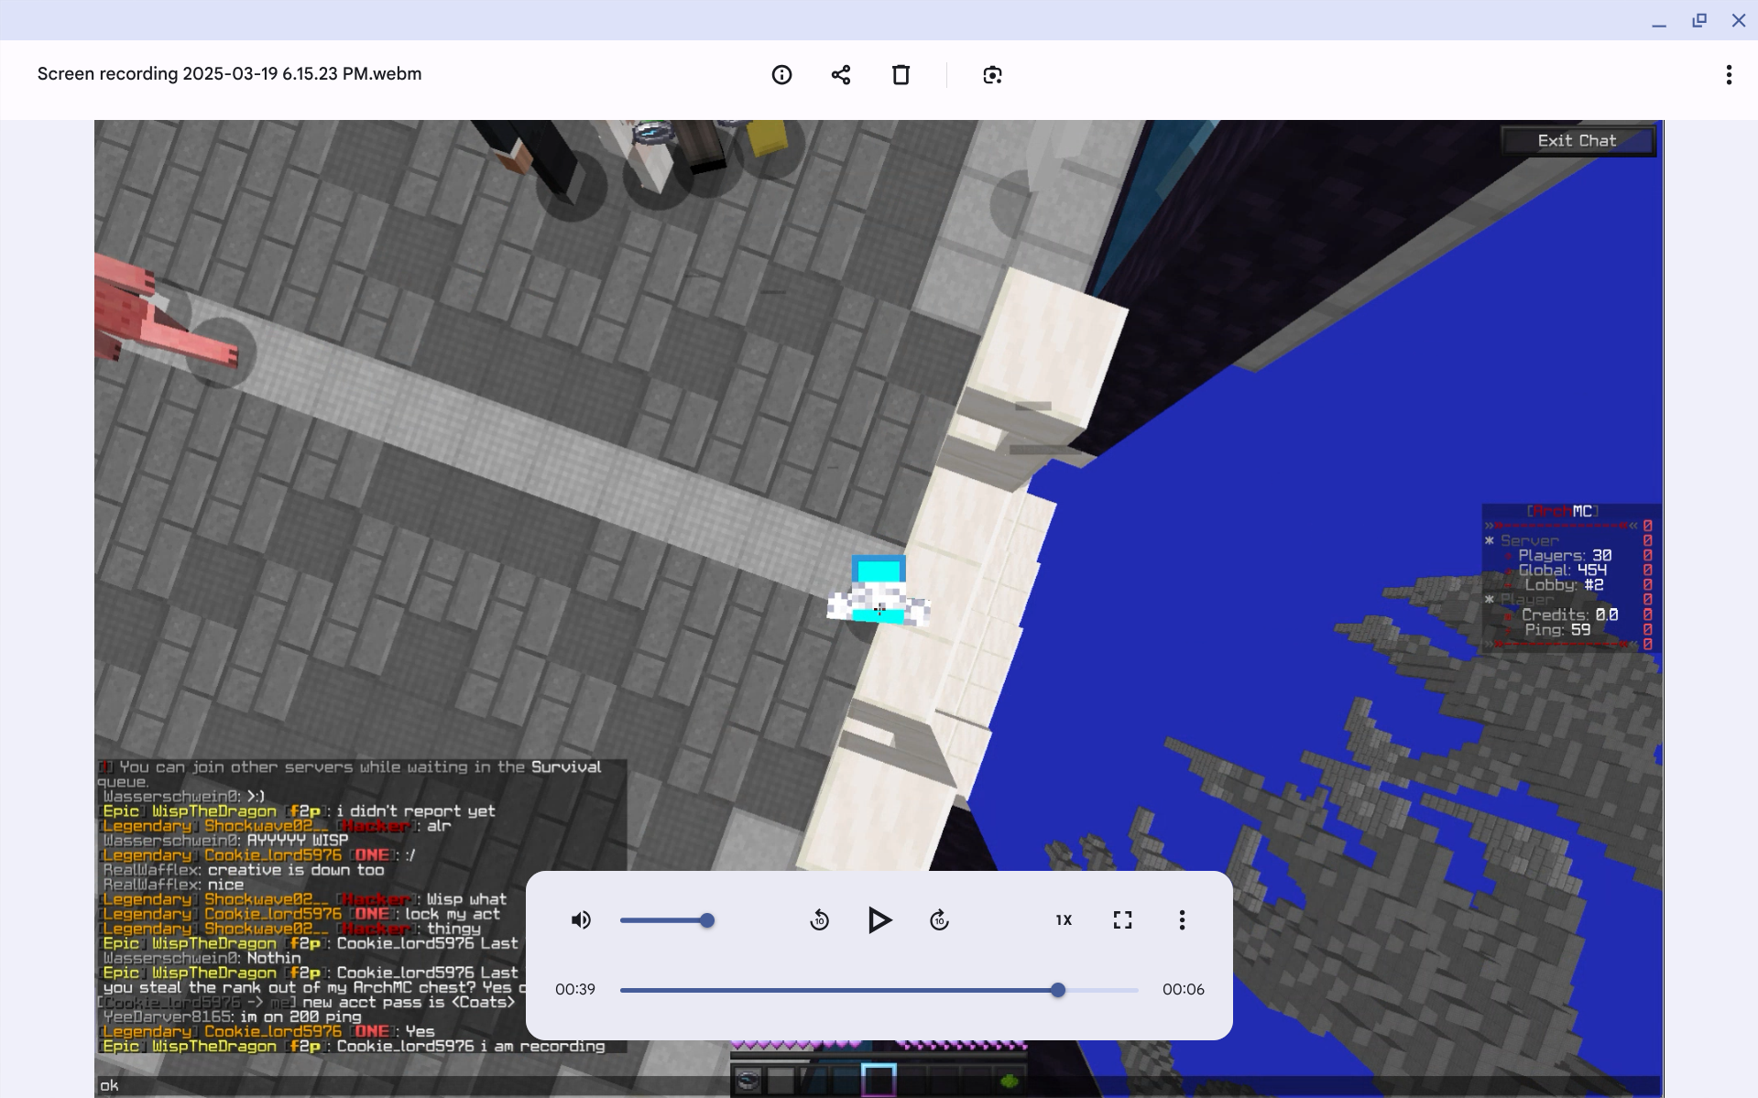Click the Players: 30 scoreboard line
Image resolution: width=1758 pixels, height=1098 pixels.
click(1565, 556)
